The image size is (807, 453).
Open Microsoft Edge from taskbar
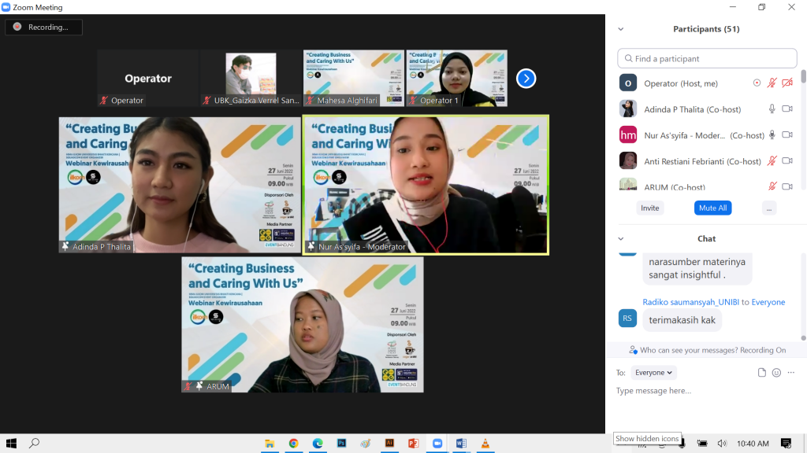[318, 444]
